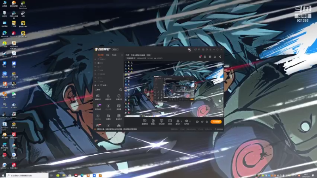Image resolution: width=317 pixels, height=178 pixels.
Task: Click the gift icon with red dot in header
Action: (200, 57)
